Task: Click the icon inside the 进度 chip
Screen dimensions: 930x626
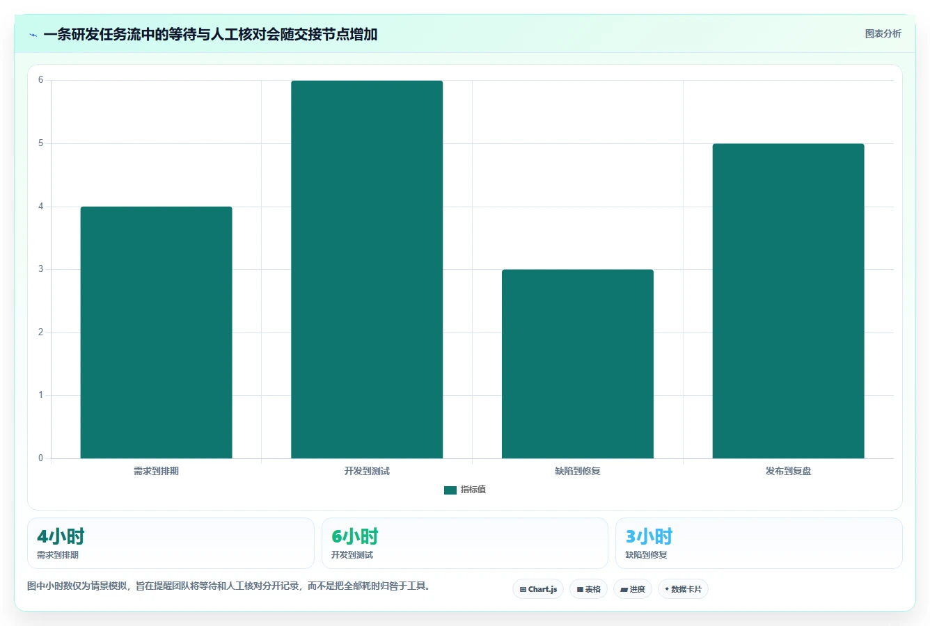Action: click(624, 589)
